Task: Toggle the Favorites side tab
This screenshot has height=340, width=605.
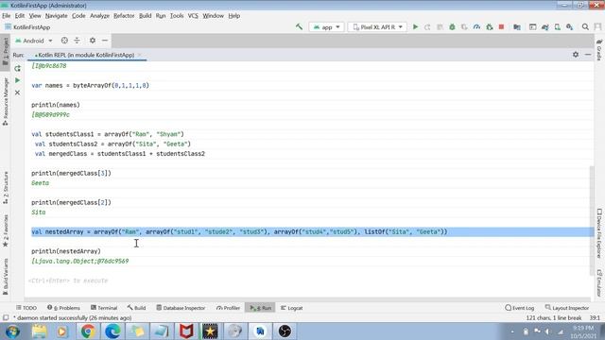Action: coord(6,230)
